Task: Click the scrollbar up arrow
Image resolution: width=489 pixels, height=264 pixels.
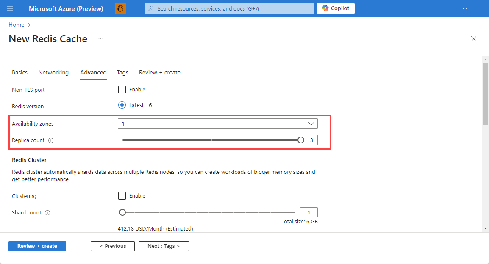Action: pyautogui.click(x=485, y=60)
